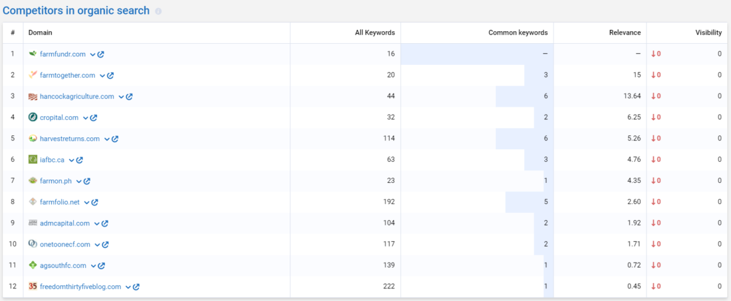Image resolution: width=731 pixels, height=301 pixels.
Task: Click the info icon beside the section title
Action: pyautogui.click(x=158, y=11)
